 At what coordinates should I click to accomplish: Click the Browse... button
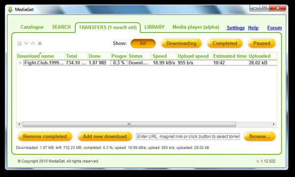[x=260, y=136]
